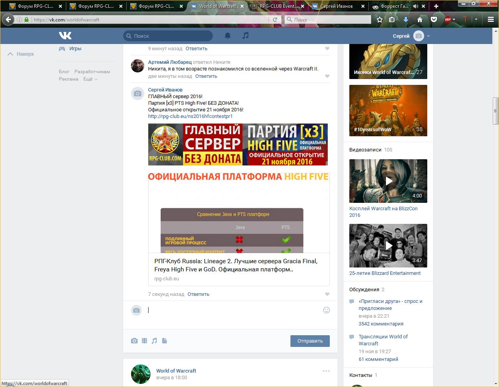Open the rpg-club.eu/ns2016hfcontestpr1 link
499x387 pixels.
click(x=190, y=116)
